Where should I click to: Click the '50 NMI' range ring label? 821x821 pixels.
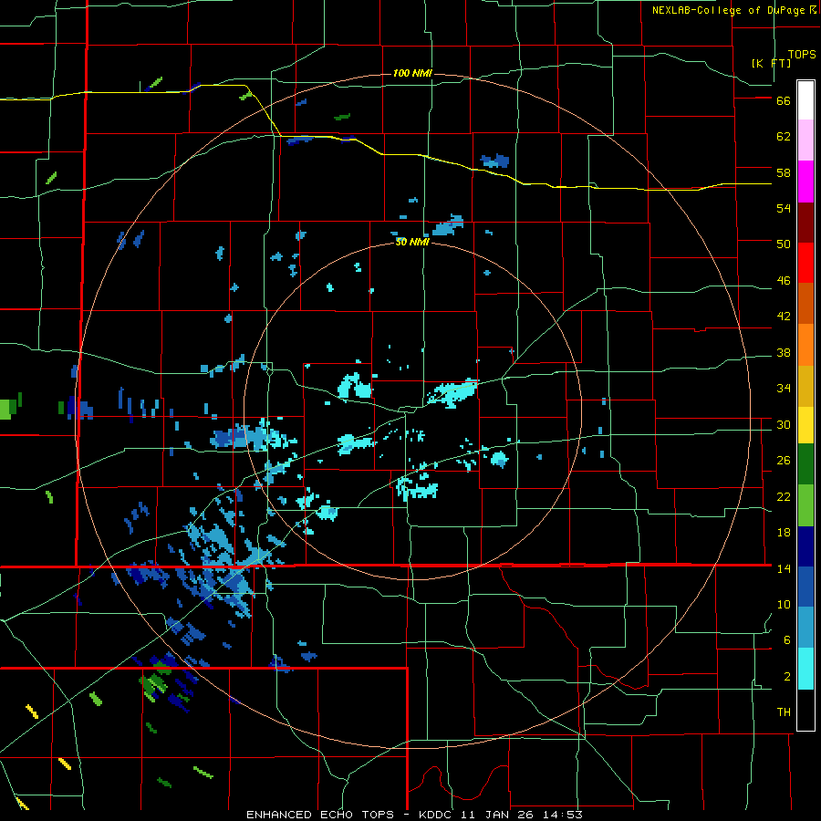(x=412, y=242)
